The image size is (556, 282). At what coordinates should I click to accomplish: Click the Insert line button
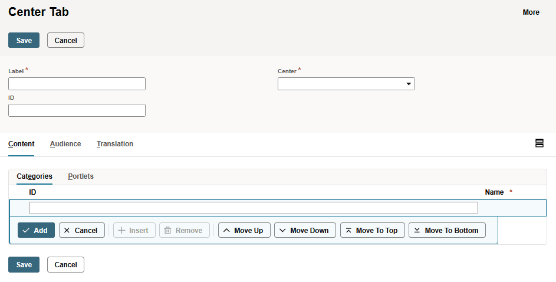coord(134,230)
